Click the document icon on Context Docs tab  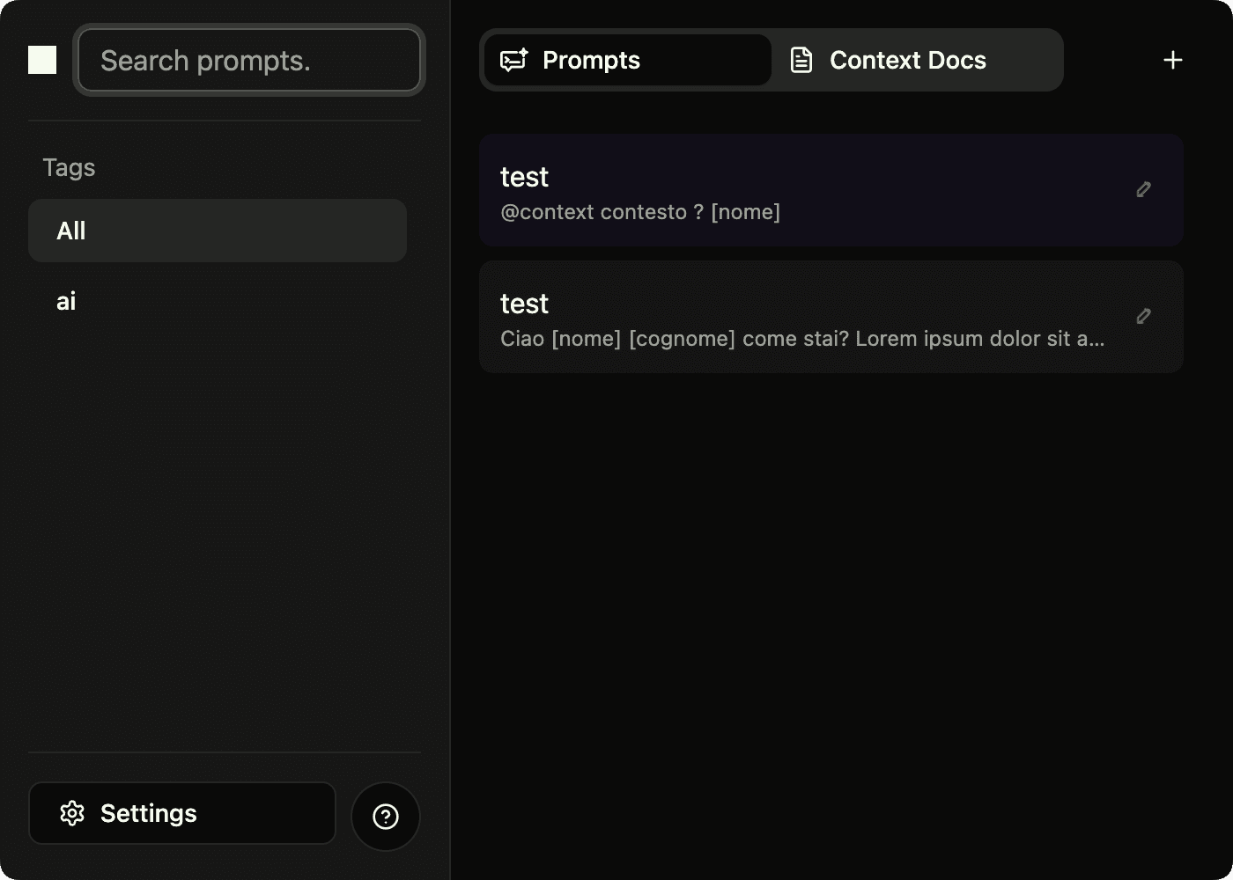801,60
